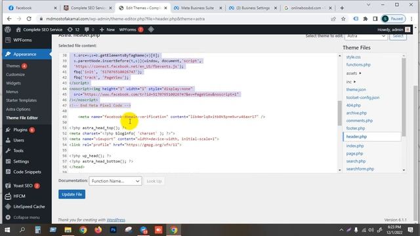Expand the inc folder
The image size is (420, 236).
click(351, 81)
